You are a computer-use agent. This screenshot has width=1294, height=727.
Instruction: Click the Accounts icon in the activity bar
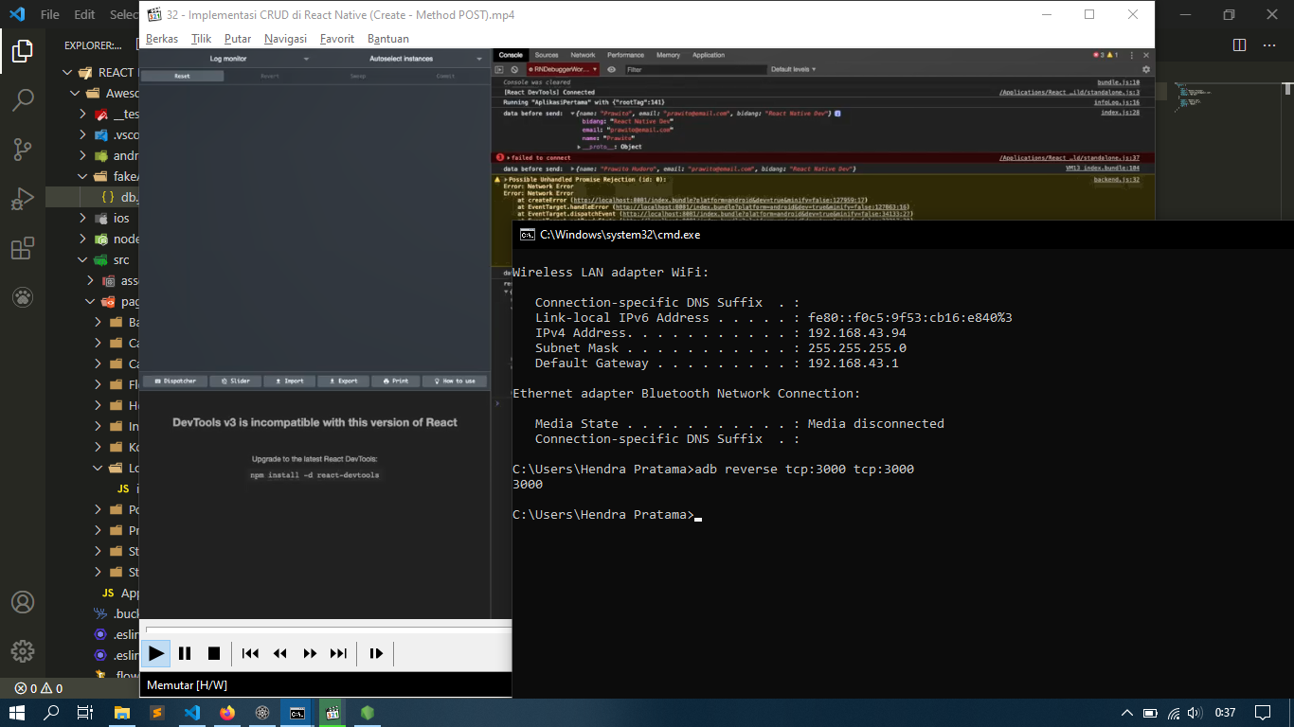tap(23, 602)
